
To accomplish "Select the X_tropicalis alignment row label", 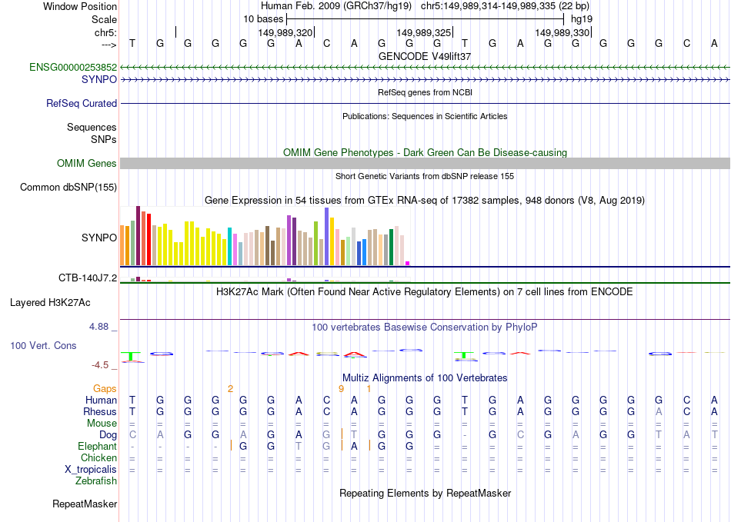I will [x=91, y=470].
